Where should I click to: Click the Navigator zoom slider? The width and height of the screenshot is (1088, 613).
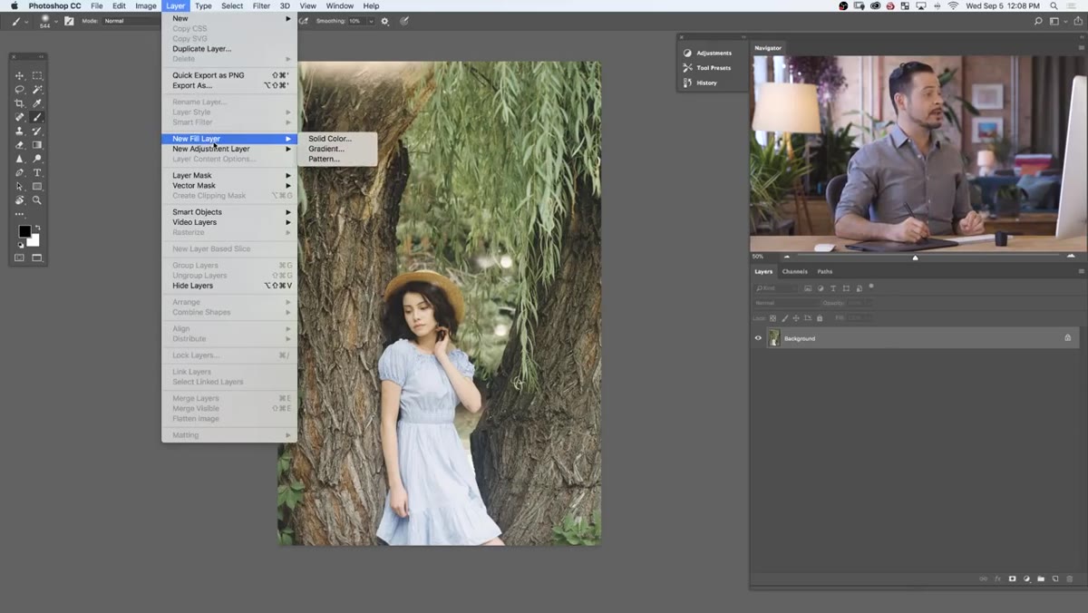point(915,258)
